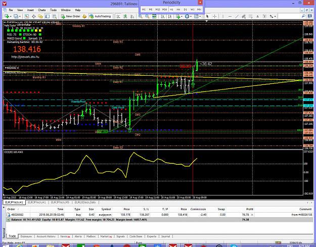Open Internet Explorer from the taskbar
This screenshot has width=316, height=247.
click(x=20, y=245)
